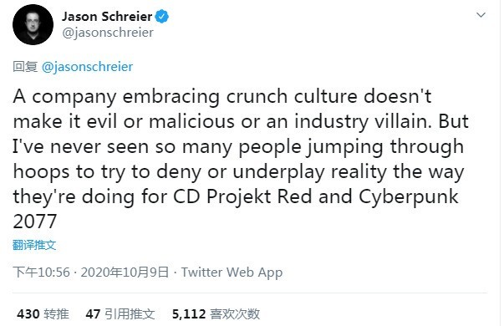The width and height of the screenshot is (504, 326).
Task: Click 'CD Projekt Red' in the tweet text
Action: (x=242, y=196)
